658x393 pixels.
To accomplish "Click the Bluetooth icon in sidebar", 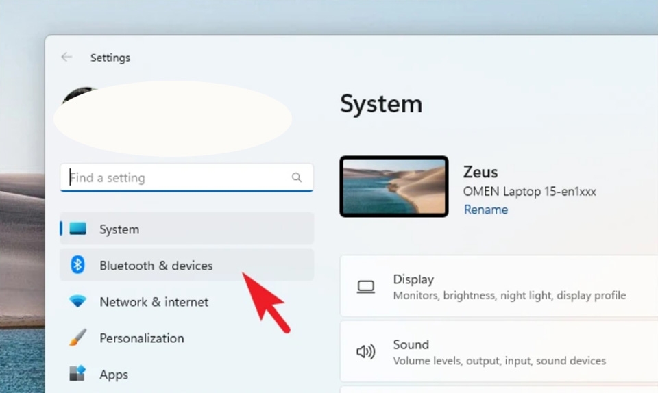I will (77, 265).
